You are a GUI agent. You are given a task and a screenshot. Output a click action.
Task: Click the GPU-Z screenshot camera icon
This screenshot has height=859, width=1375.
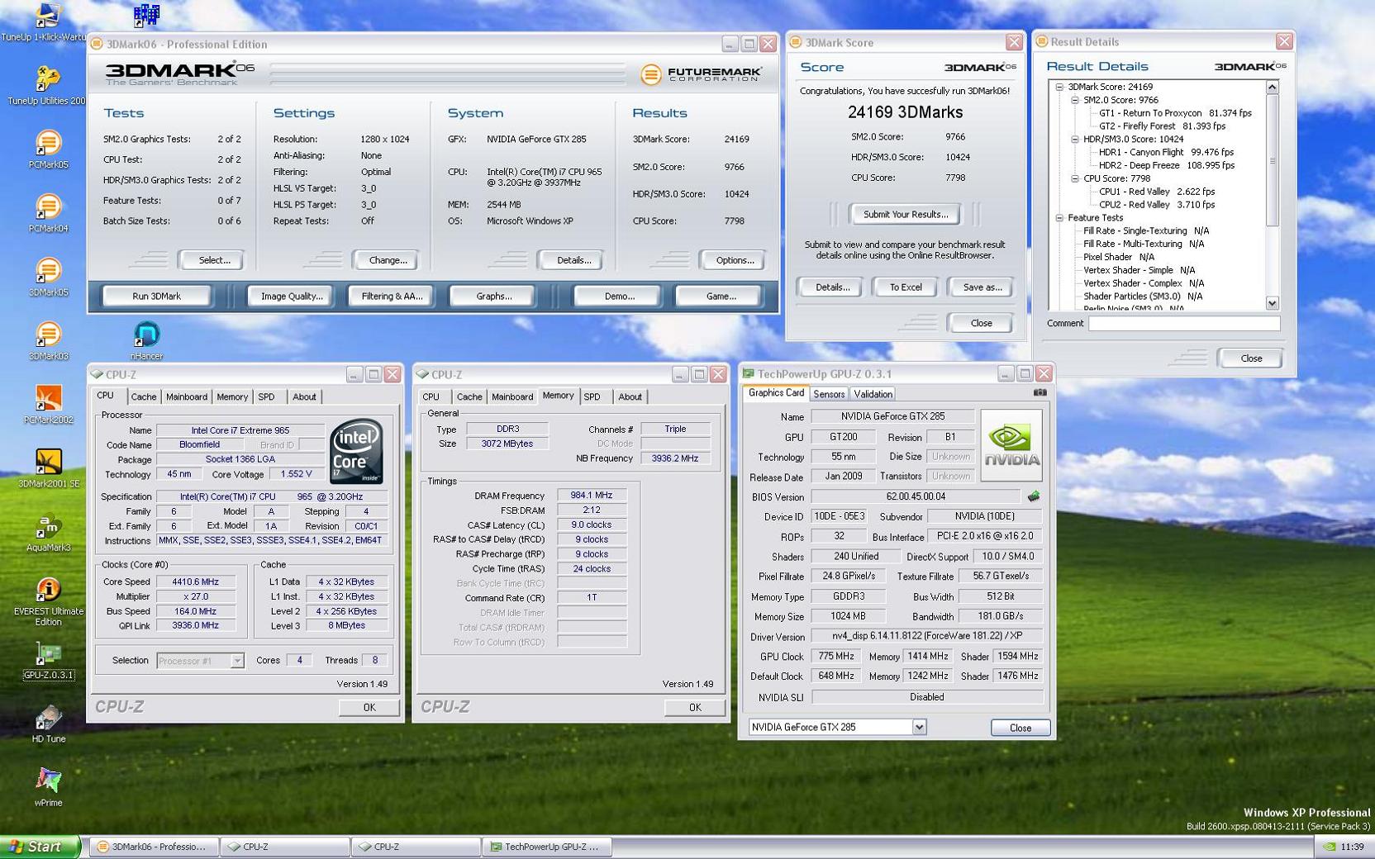[1040, 393]
